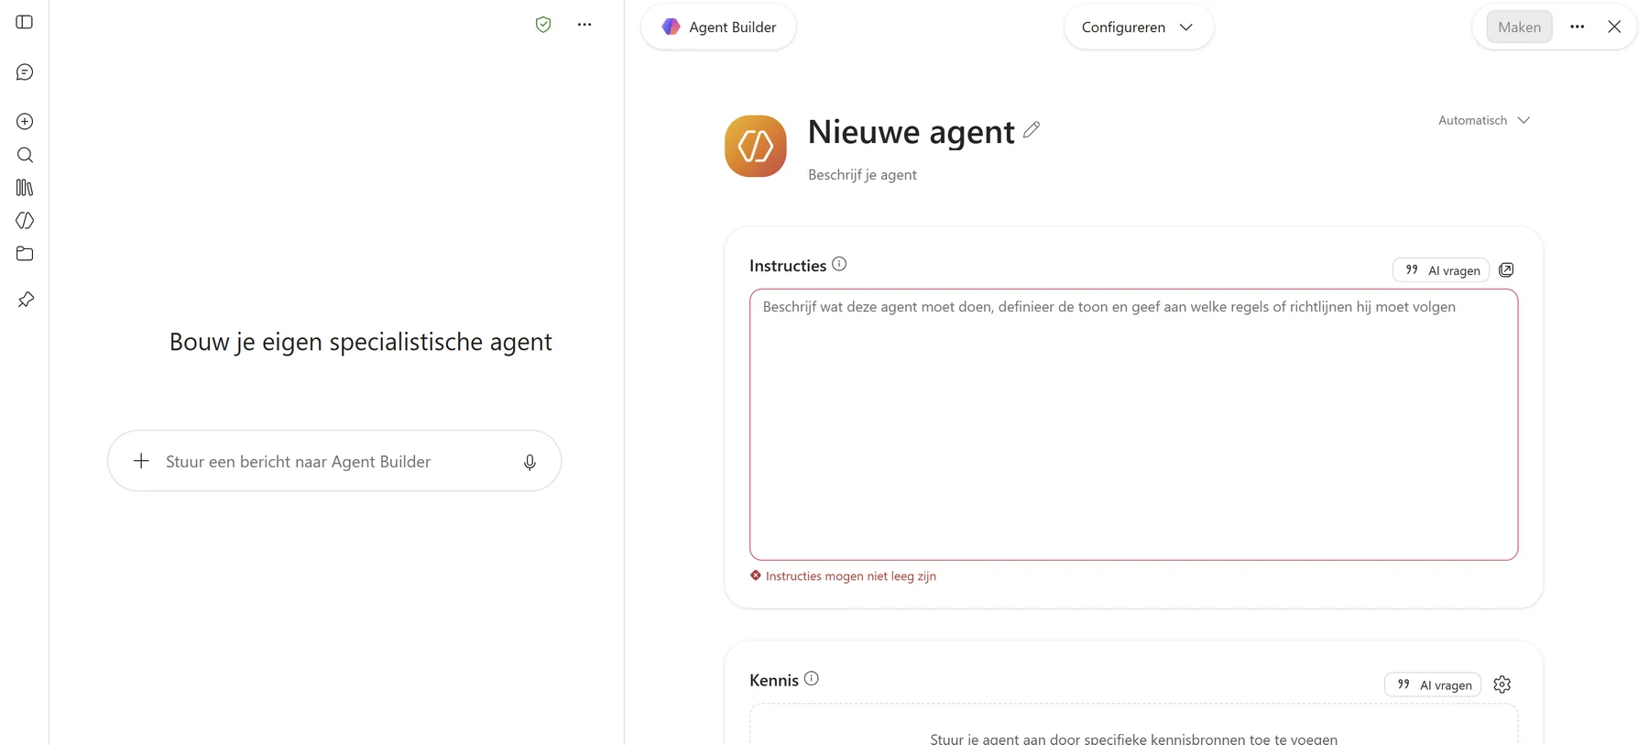Focus the Instructies text area
Image resolution: width=1649 pixels, height=745 pixels.
pos(1134,424)
